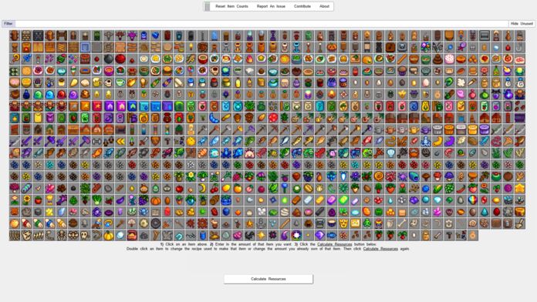Select the Red Mushroom item
The height and width of the screenshot is (302, 537).
(x=437, y=176)
